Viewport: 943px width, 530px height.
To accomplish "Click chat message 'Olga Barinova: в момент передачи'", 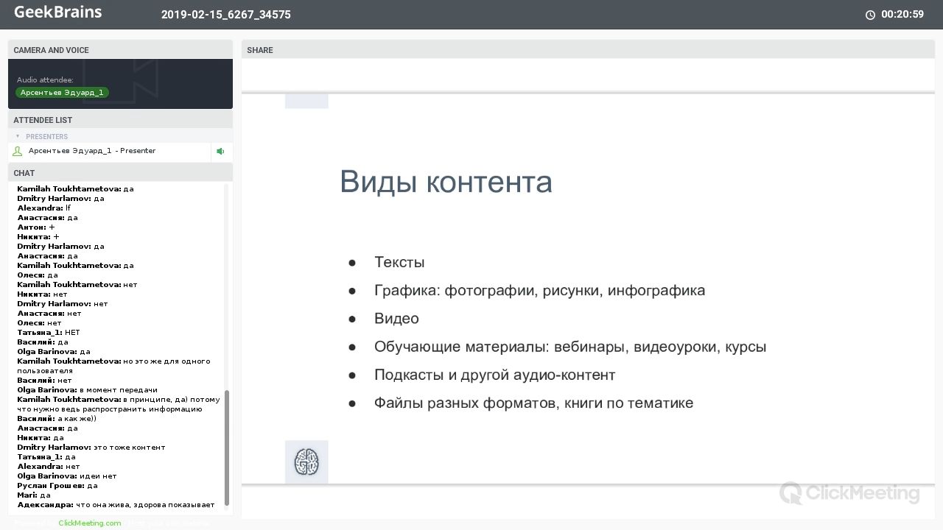I will point(87,390).
